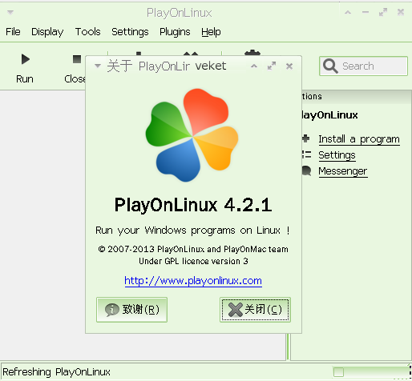The image size is (412, 381).
Task: Maximize the About PlayOnLinux dialog
Action: pos(272,66)
